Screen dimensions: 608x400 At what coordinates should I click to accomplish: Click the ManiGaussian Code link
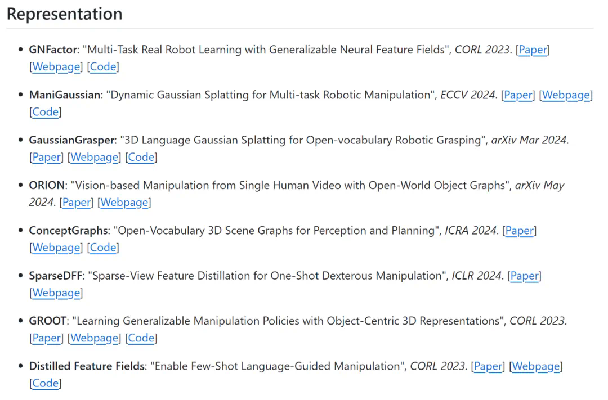tap(46, 112)
